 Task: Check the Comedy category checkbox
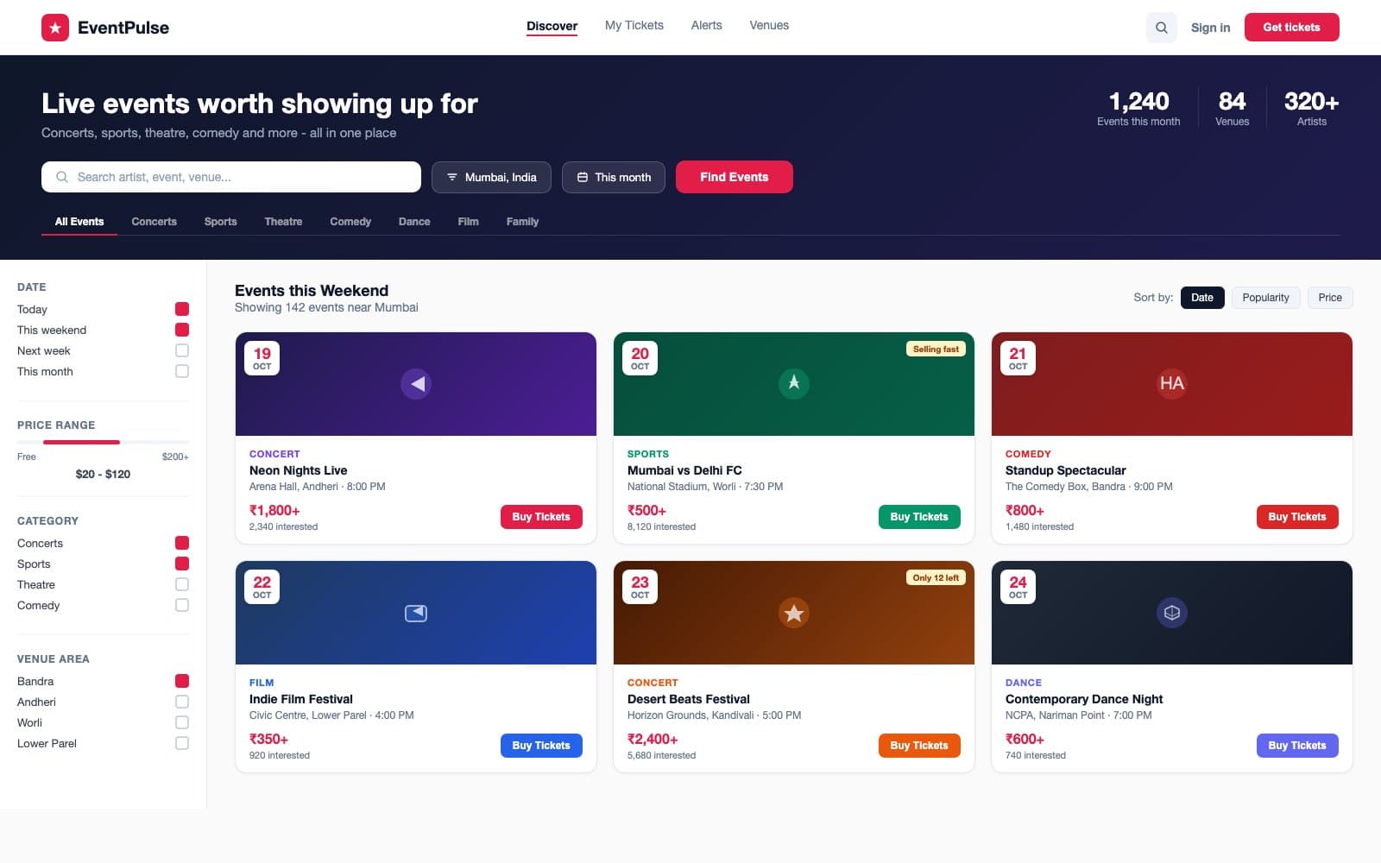(x=182, y=605)
